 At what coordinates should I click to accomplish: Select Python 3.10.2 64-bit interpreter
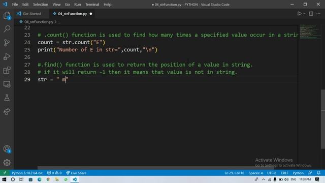(27, 173)
